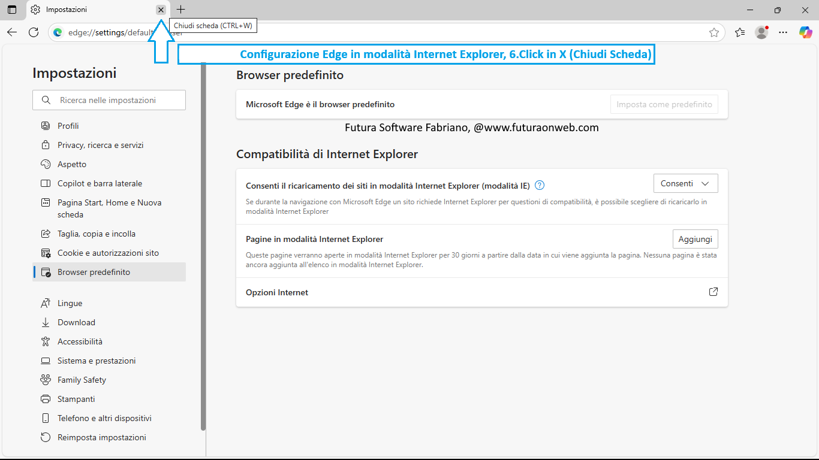Expand the Consenti IE mode dropdown

(x=685, y=184)
